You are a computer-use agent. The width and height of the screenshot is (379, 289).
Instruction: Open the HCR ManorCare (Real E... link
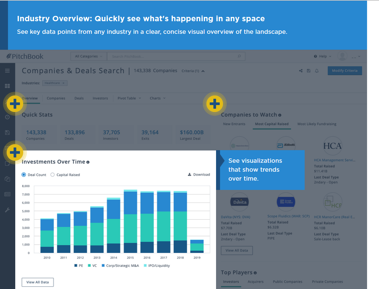coord(335,217)
